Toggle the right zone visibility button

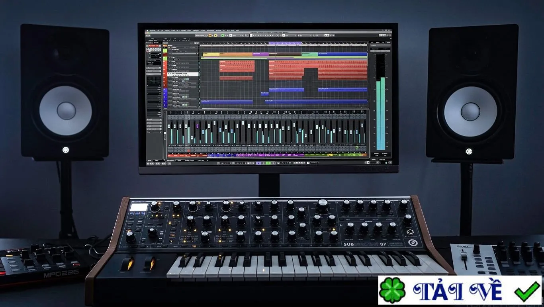(x=385, y=35)
